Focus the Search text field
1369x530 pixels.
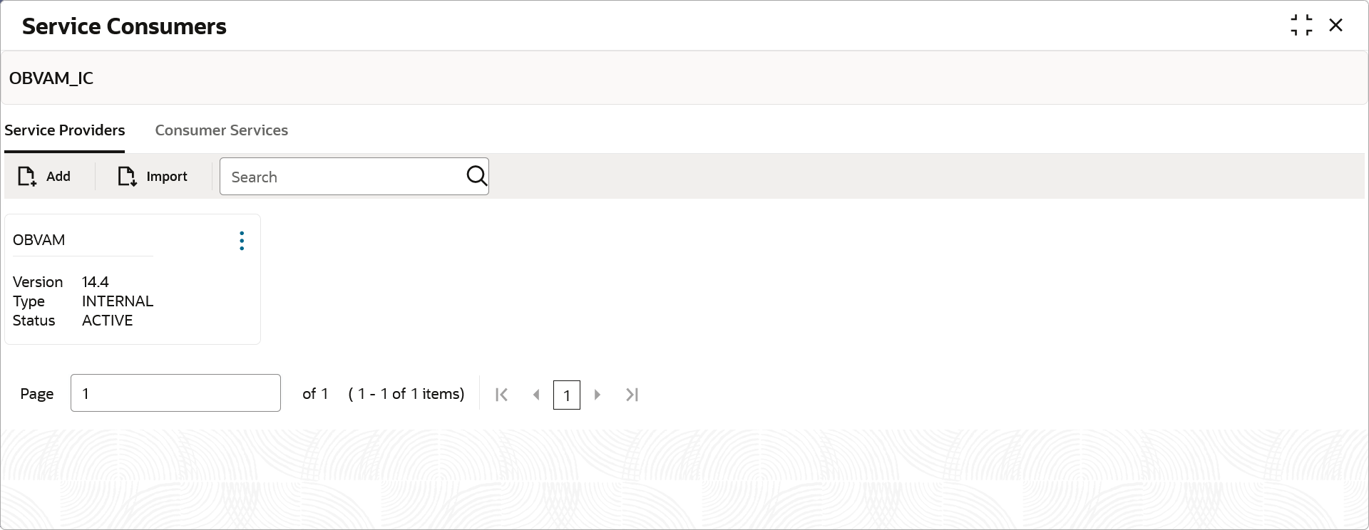[342, 177]
